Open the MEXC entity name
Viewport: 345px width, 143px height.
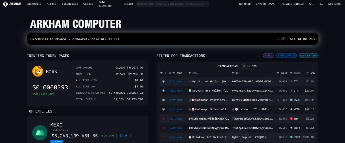pos(57,125)
